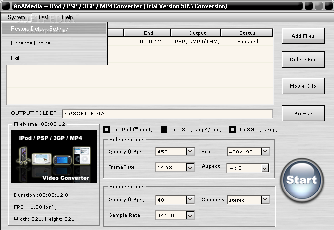Open the System menu

[x=16, y=17]
